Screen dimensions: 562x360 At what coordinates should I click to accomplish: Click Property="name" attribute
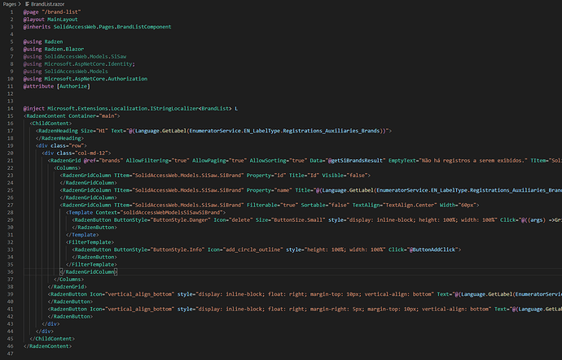click(269, 190)
